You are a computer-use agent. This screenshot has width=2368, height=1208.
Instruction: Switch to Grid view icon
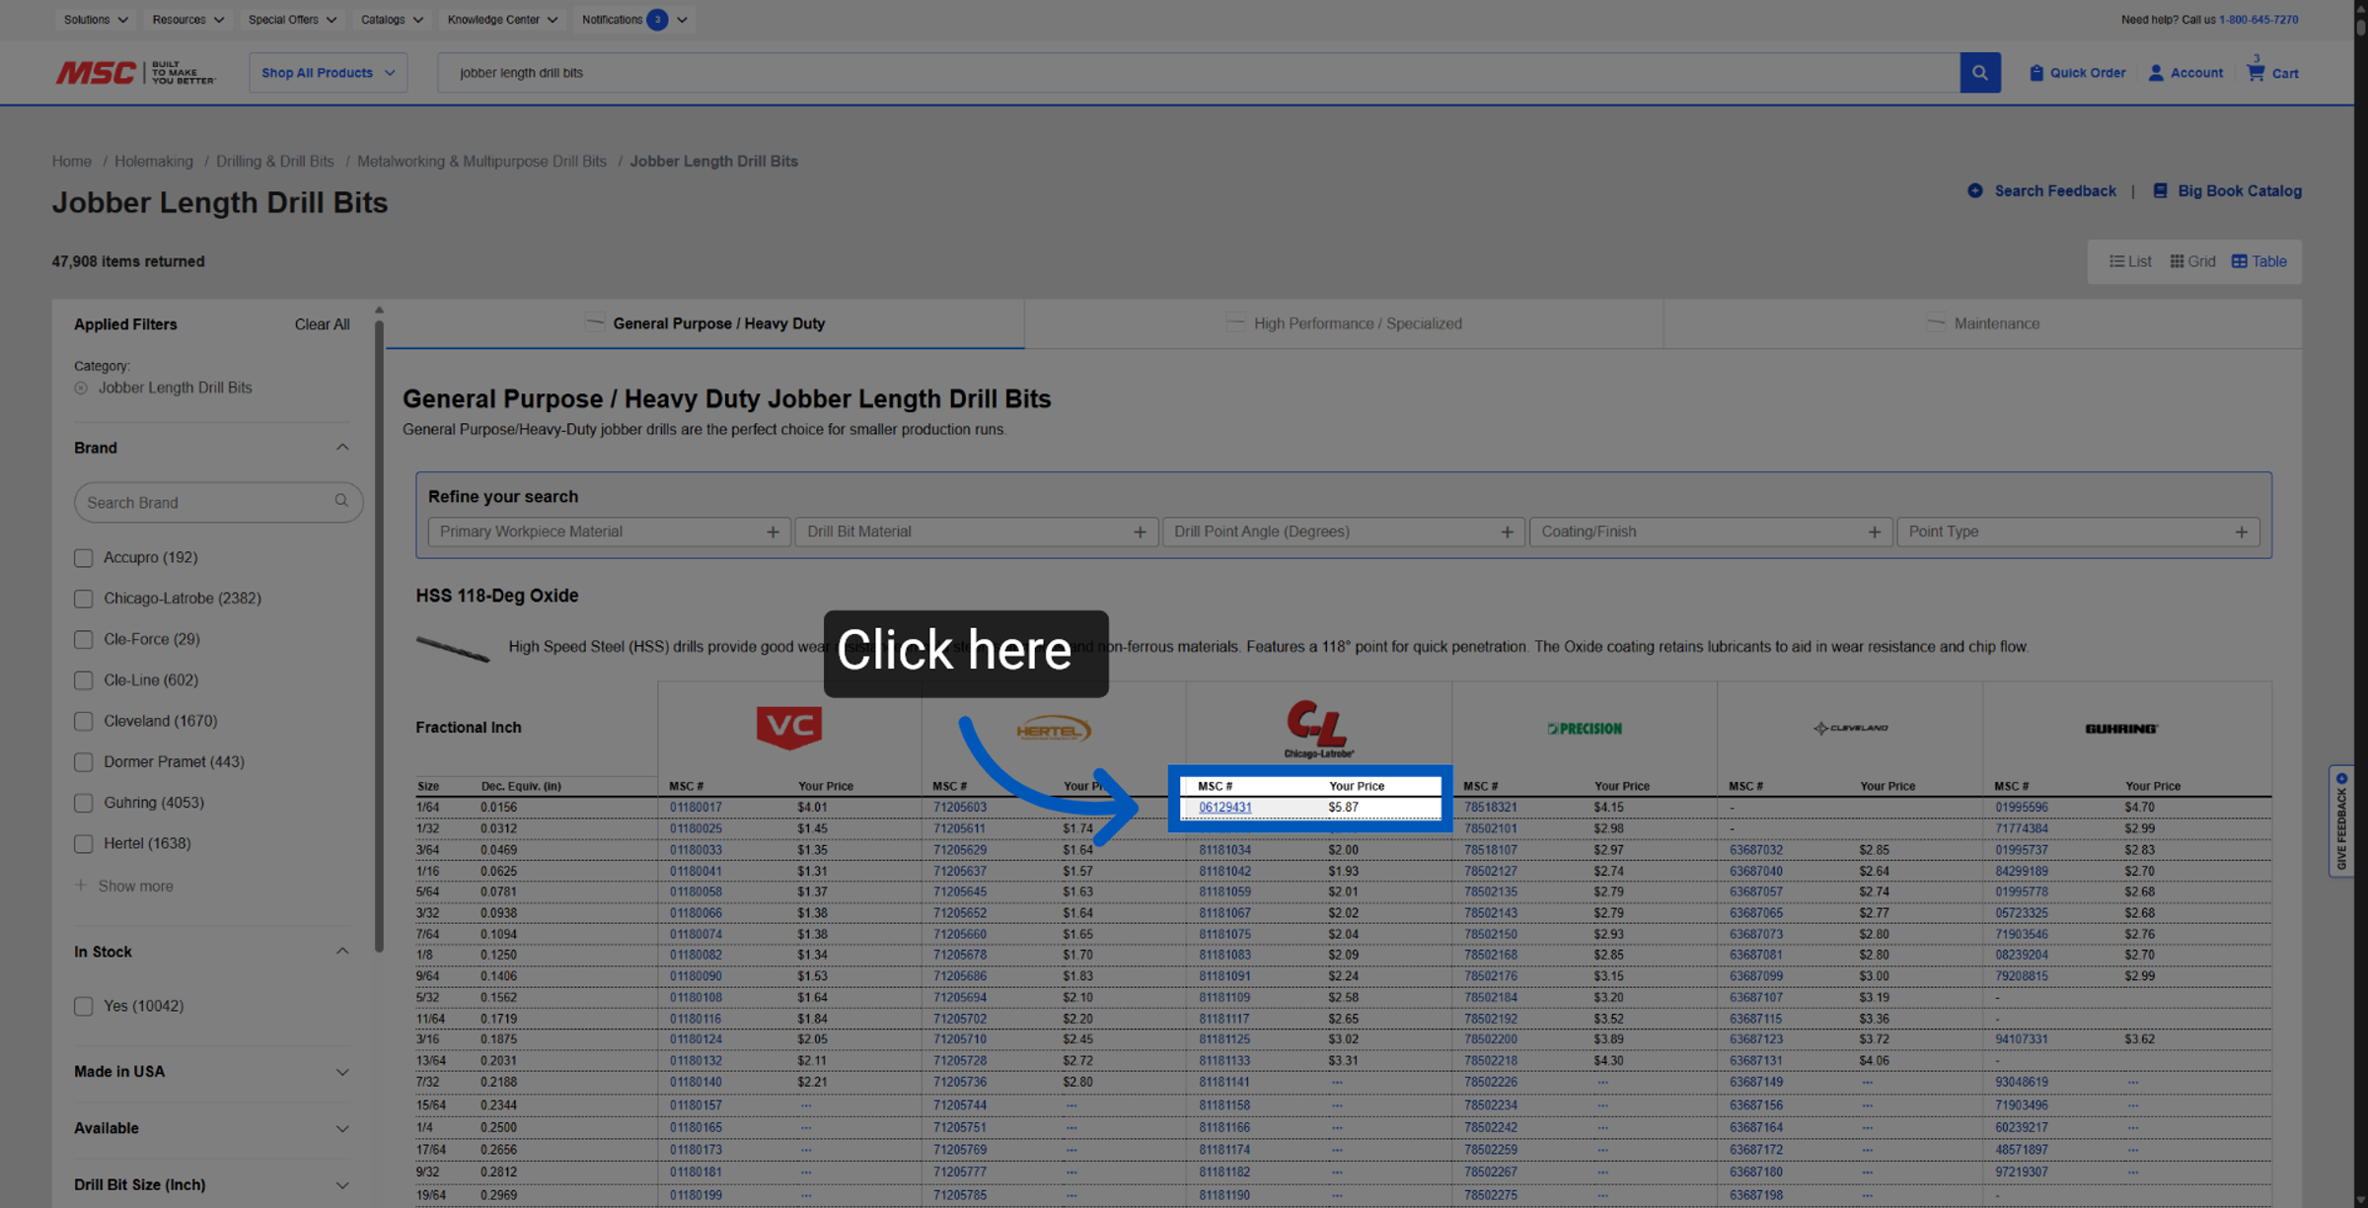point(2177,261)
